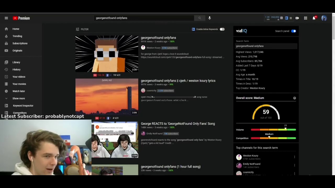
Task: Open Emily NotFound in top channels list
Action: 252,164
